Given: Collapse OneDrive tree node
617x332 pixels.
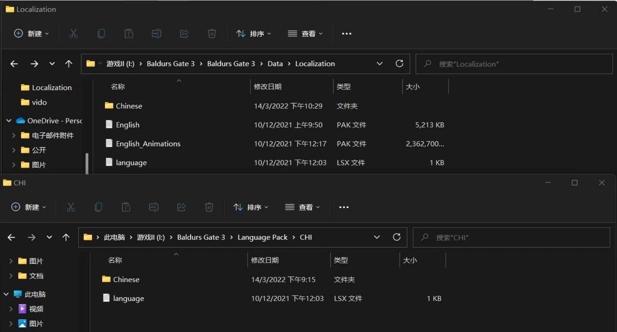Looking at the screenshot, I should [x=9, y=121].
